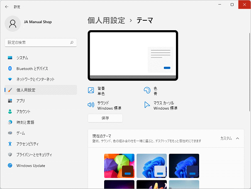Click the Bluetooth icon in sidebar

coord(10,69)
